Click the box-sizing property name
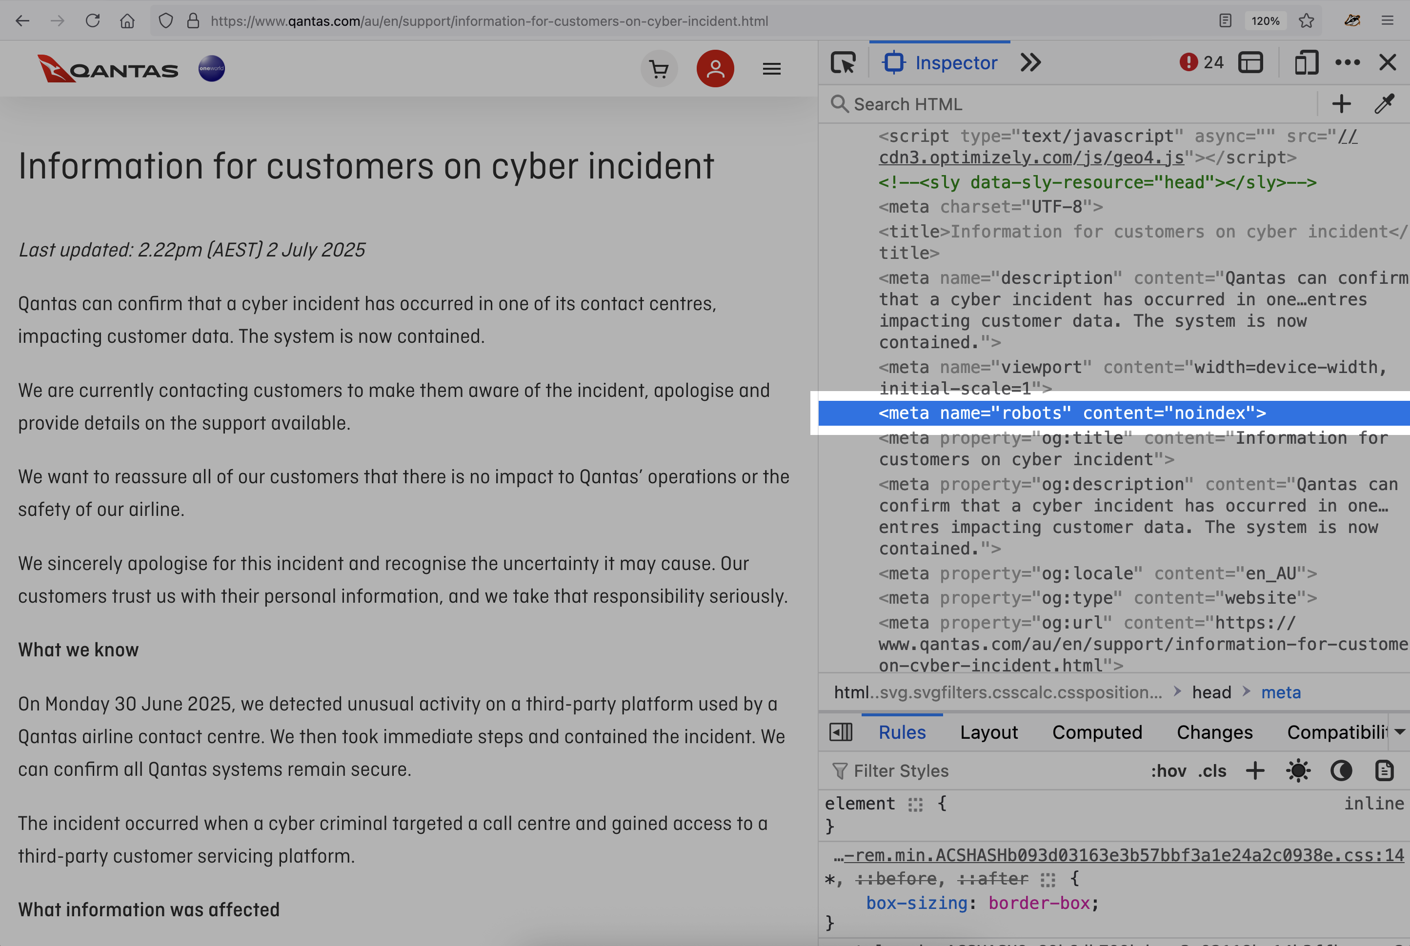Viewport: 1410px width, 946px height. (917, 903)
